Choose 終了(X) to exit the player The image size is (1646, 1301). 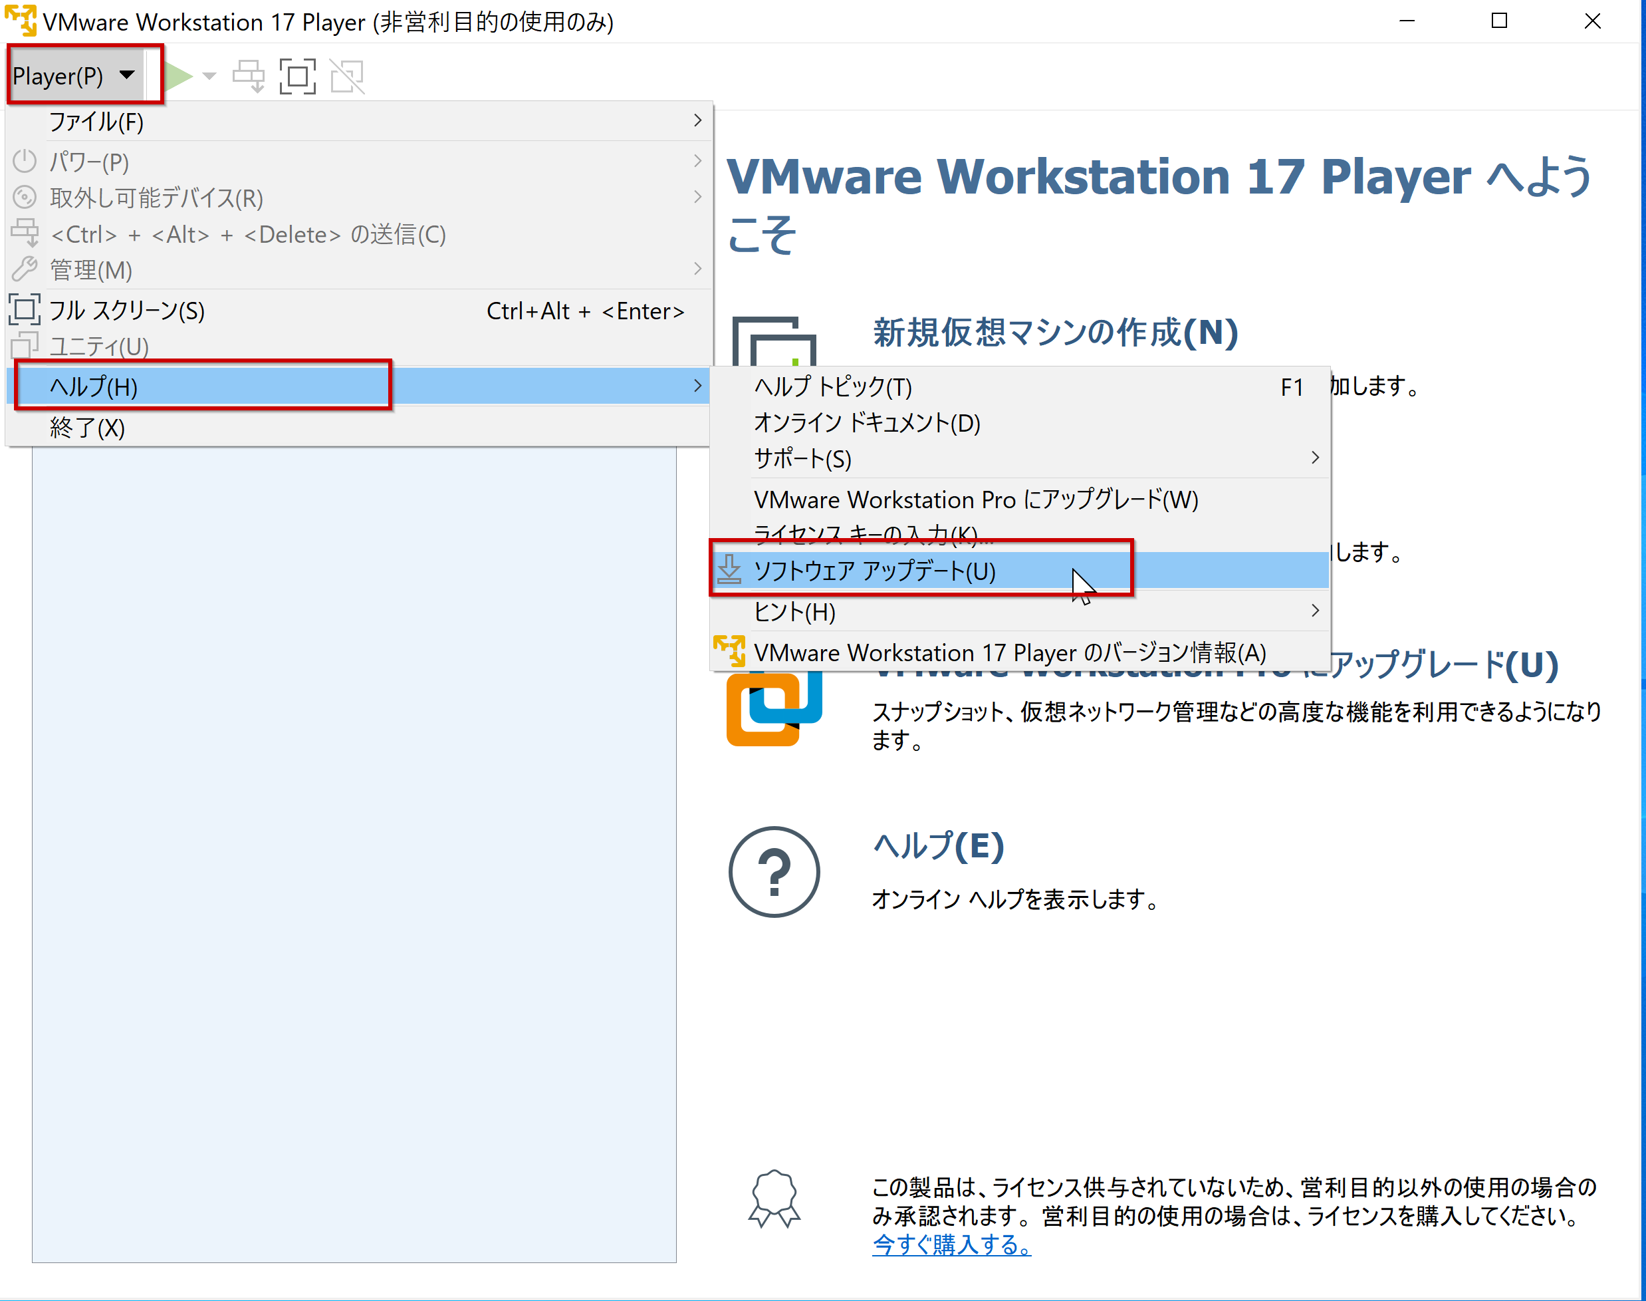(358, 427)
